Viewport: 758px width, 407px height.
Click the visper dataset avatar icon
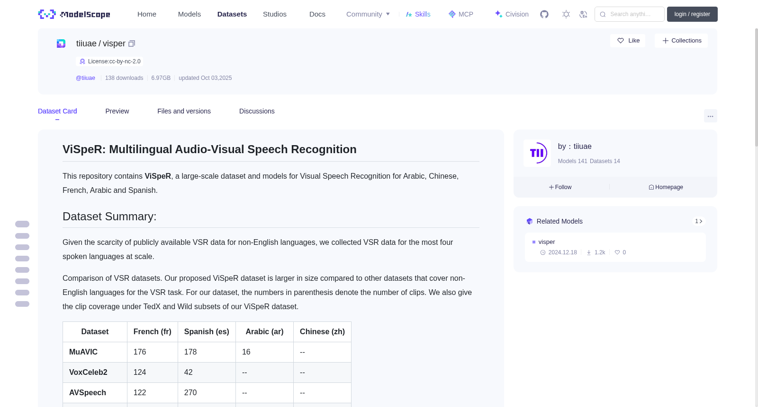click(x=61, y=43)
